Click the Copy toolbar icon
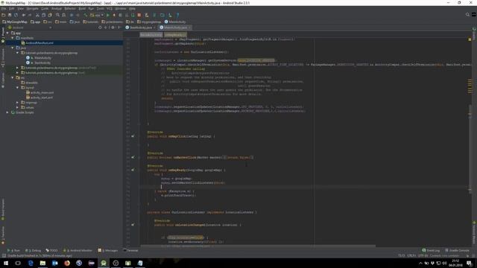477x268 pixels. [x=43, y=15]
